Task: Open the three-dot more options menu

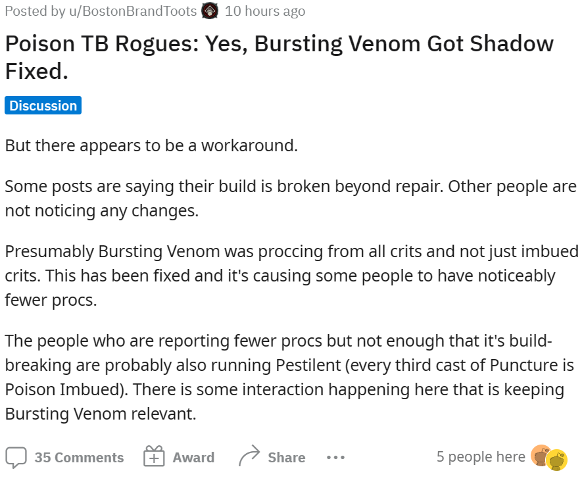Action: [x=335, y=457]
